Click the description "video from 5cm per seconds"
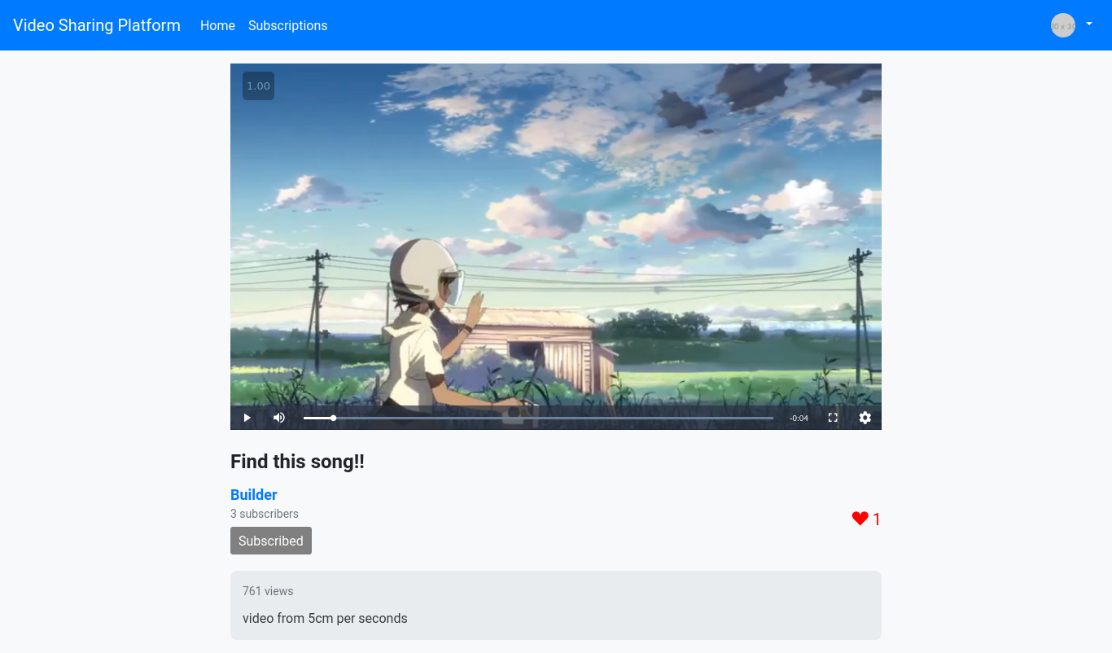The image size is (1112, 653). point(325,618)
